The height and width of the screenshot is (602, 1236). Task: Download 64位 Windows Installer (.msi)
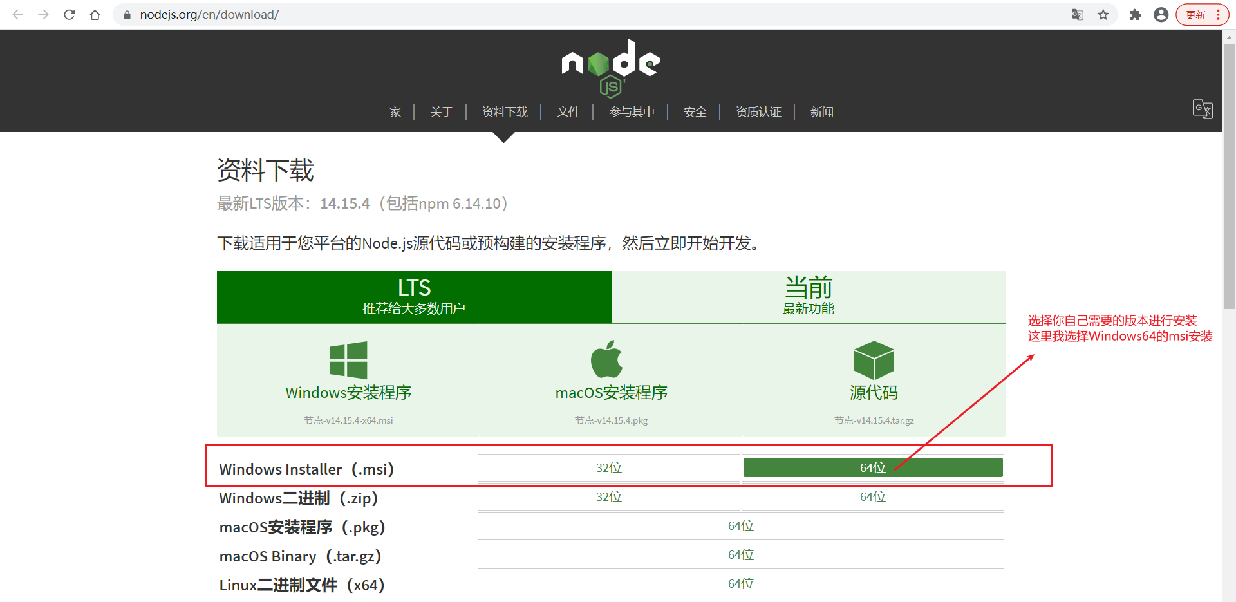tap(873, 468)
